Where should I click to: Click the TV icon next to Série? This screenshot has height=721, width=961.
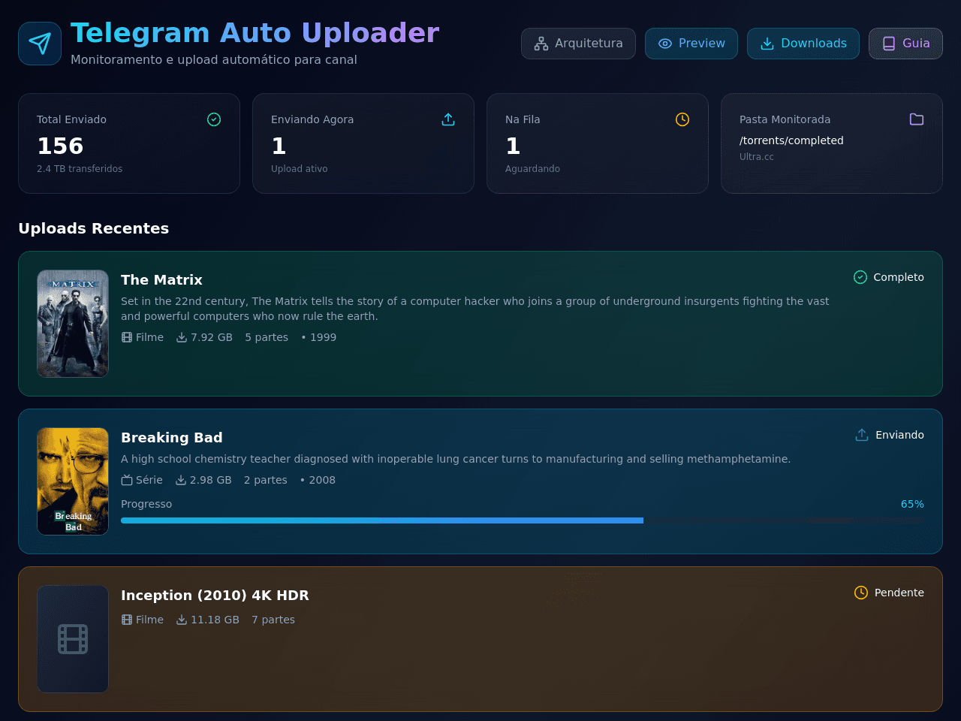[127, 480]
